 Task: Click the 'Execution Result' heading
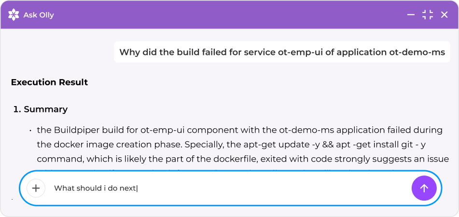point(49,82)
